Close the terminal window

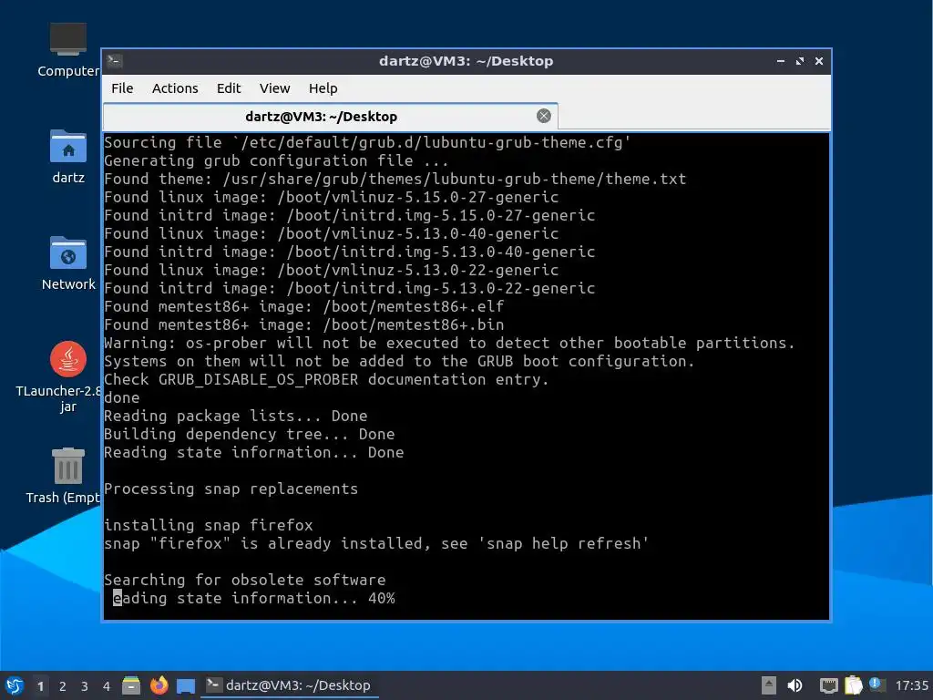tap(819, 61)
